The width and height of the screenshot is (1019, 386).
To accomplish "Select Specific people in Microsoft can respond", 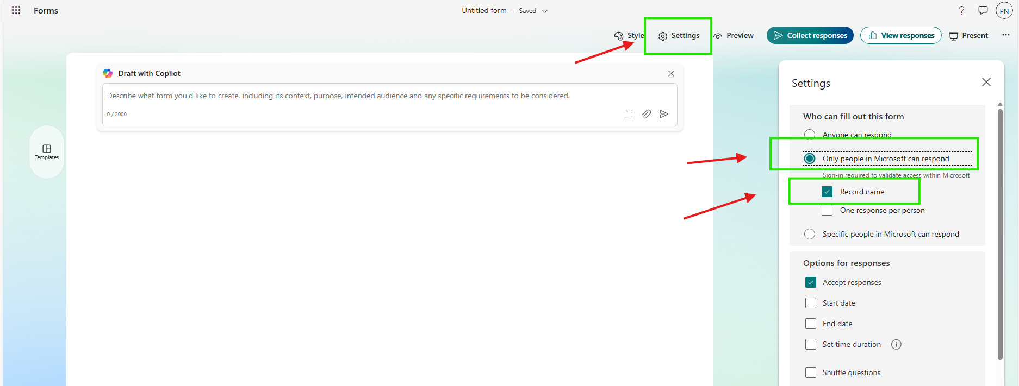I will pos(810,234).
